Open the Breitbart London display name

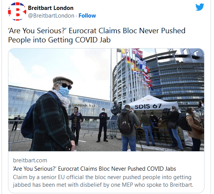click(x=51, y=8)
